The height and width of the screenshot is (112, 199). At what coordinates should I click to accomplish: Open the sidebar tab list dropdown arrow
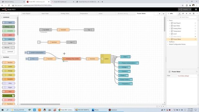pyautogui.click(x=197, y=13)
